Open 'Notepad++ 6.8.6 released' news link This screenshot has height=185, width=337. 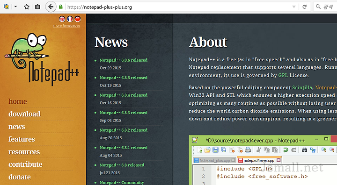pyautogui.click(x=124, y=60)
